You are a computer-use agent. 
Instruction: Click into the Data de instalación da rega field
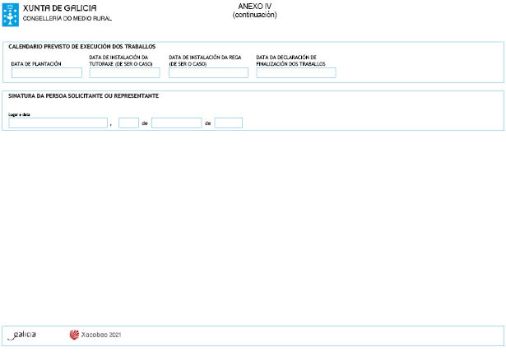(208, 73)
